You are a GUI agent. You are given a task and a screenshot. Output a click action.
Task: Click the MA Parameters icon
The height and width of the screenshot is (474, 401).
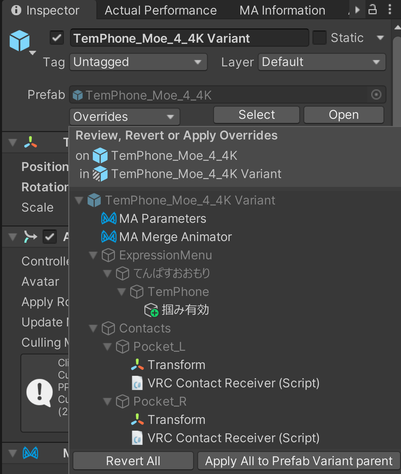109,218
